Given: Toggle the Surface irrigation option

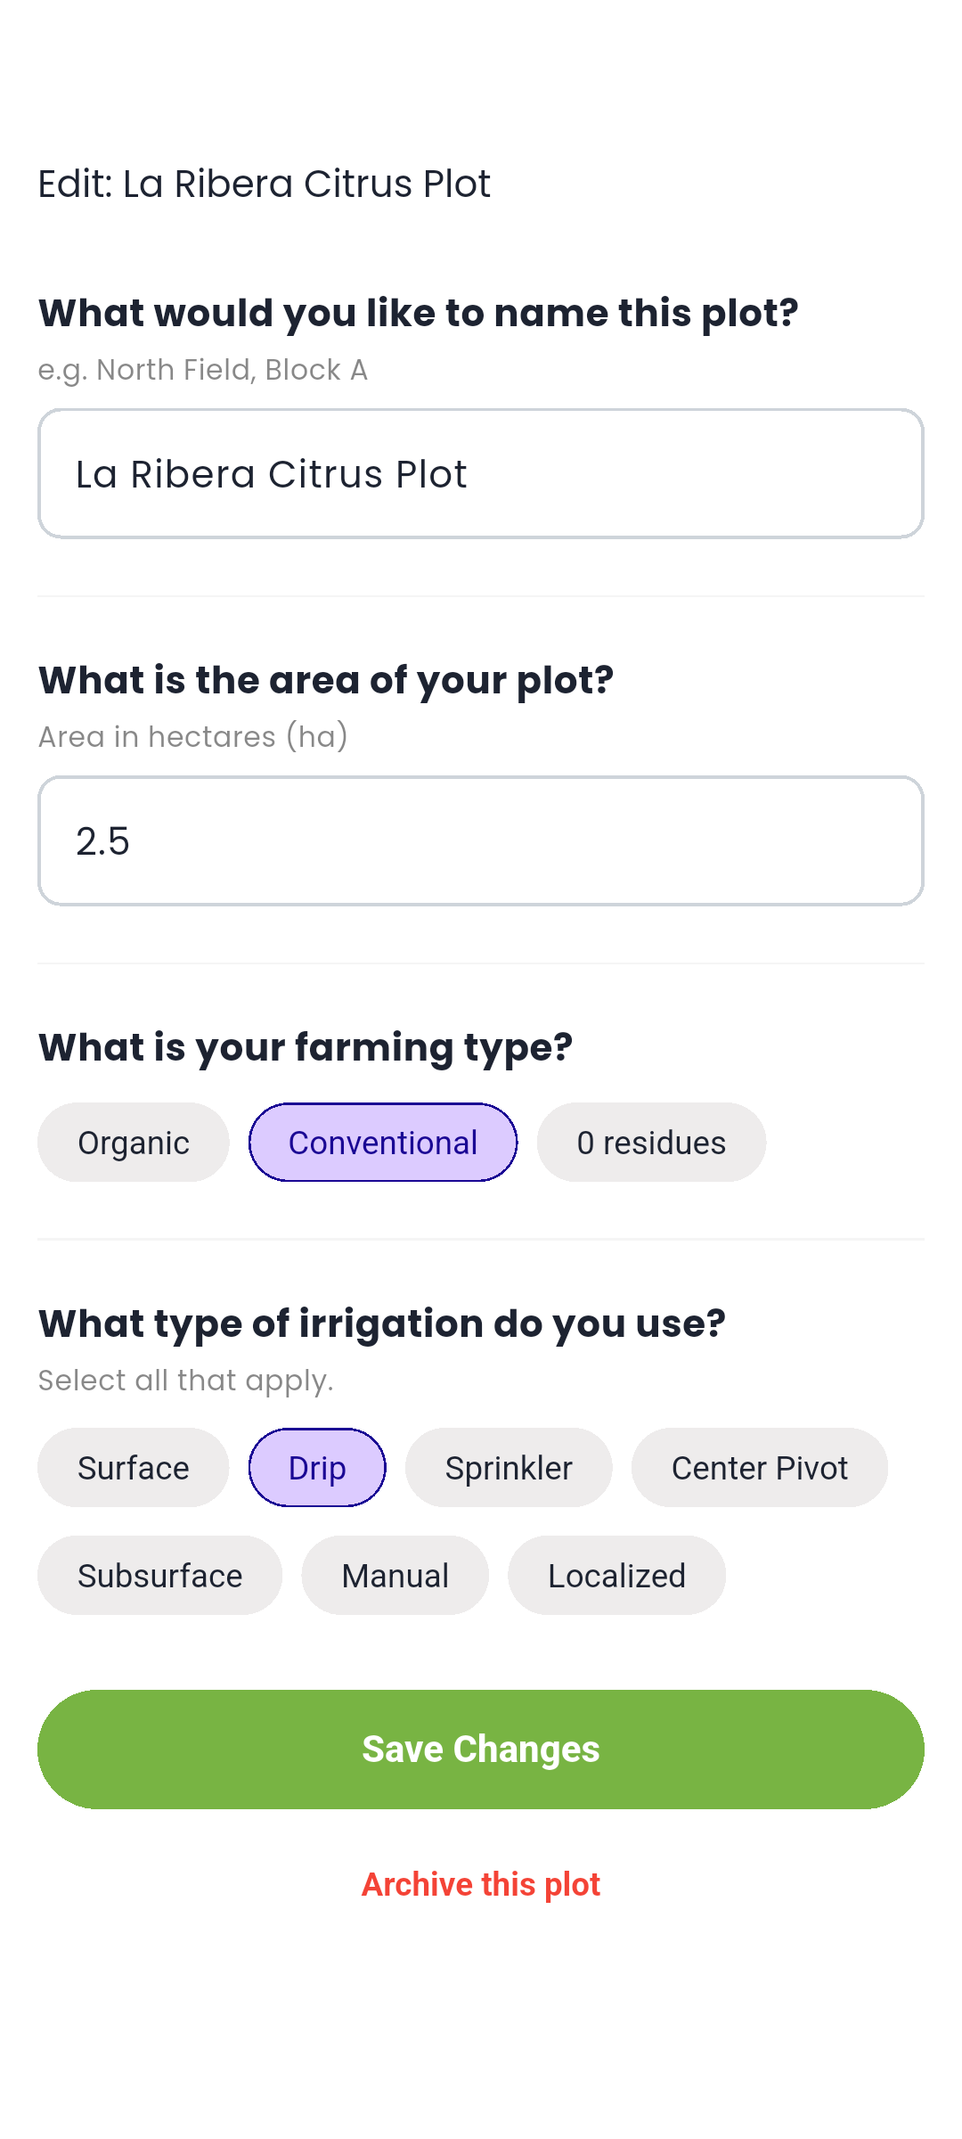Looking at the screenshot, I should coord(134,1468).
